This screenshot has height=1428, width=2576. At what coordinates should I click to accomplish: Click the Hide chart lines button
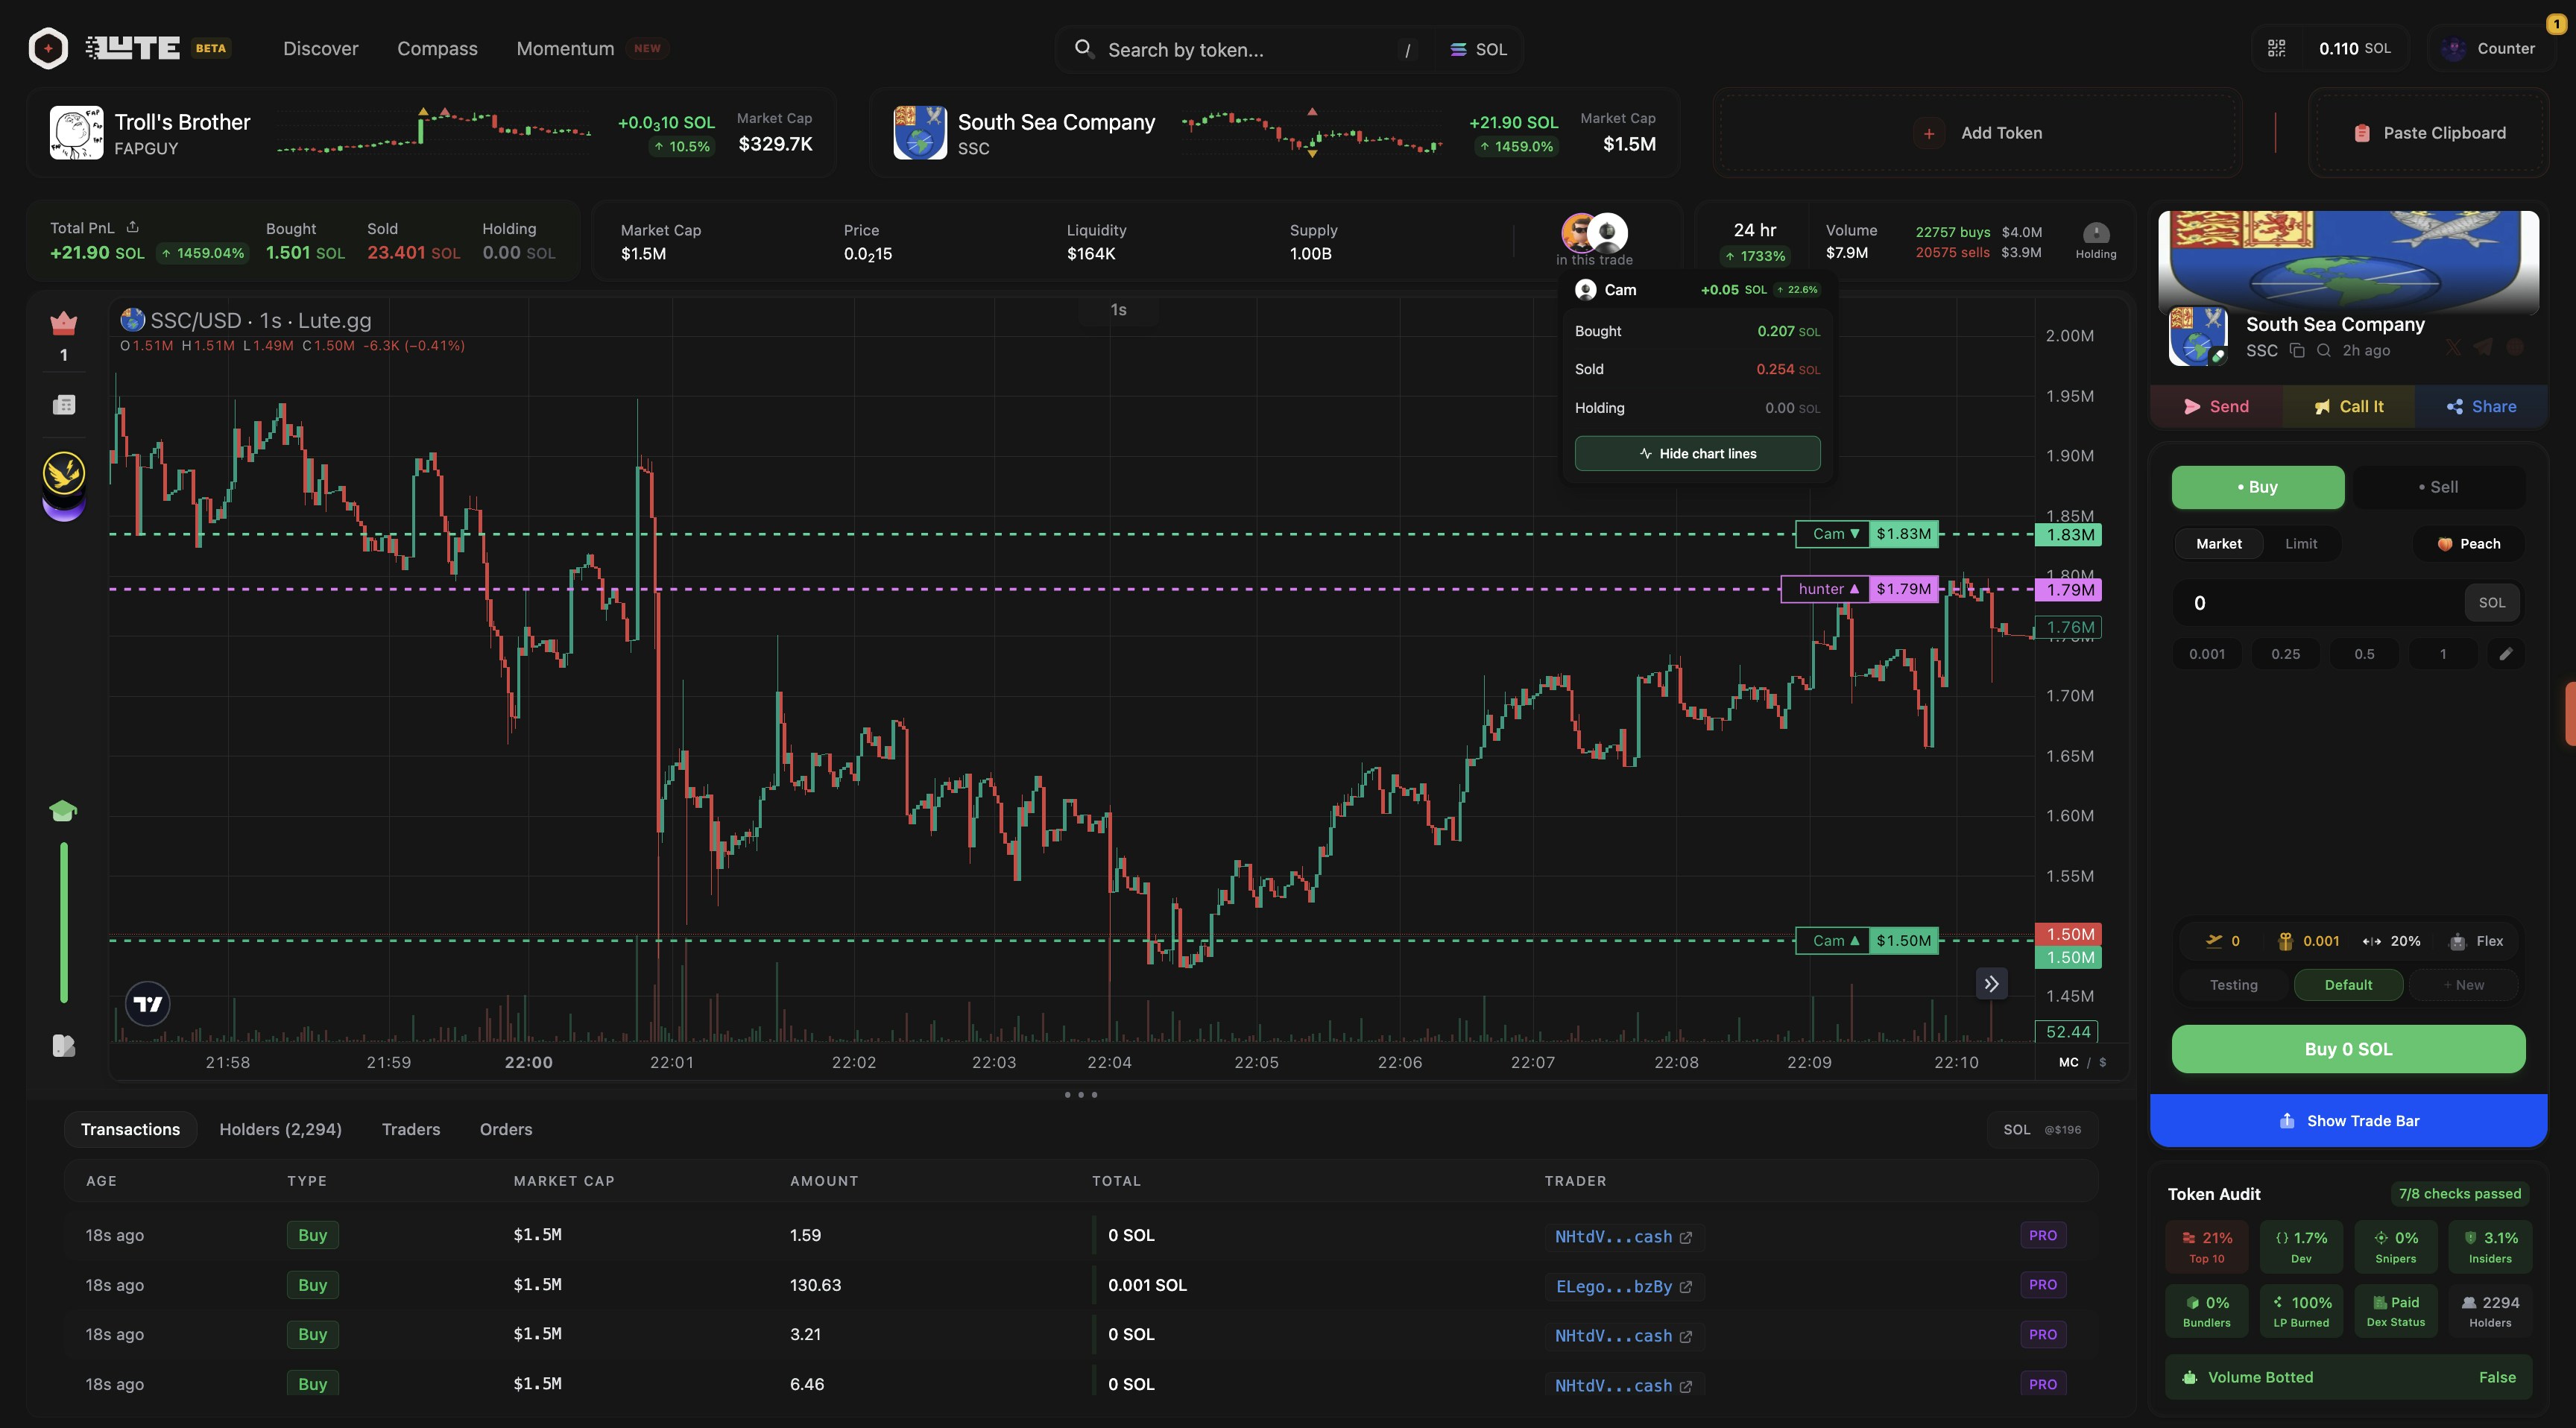[x=1697, y=454]
